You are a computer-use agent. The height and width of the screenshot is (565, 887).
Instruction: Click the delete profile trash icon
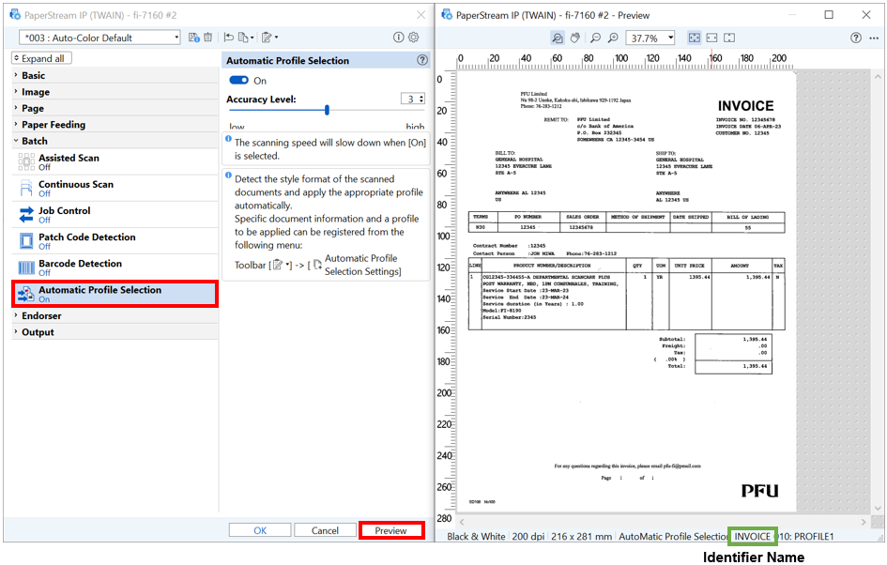pos(208,38)
